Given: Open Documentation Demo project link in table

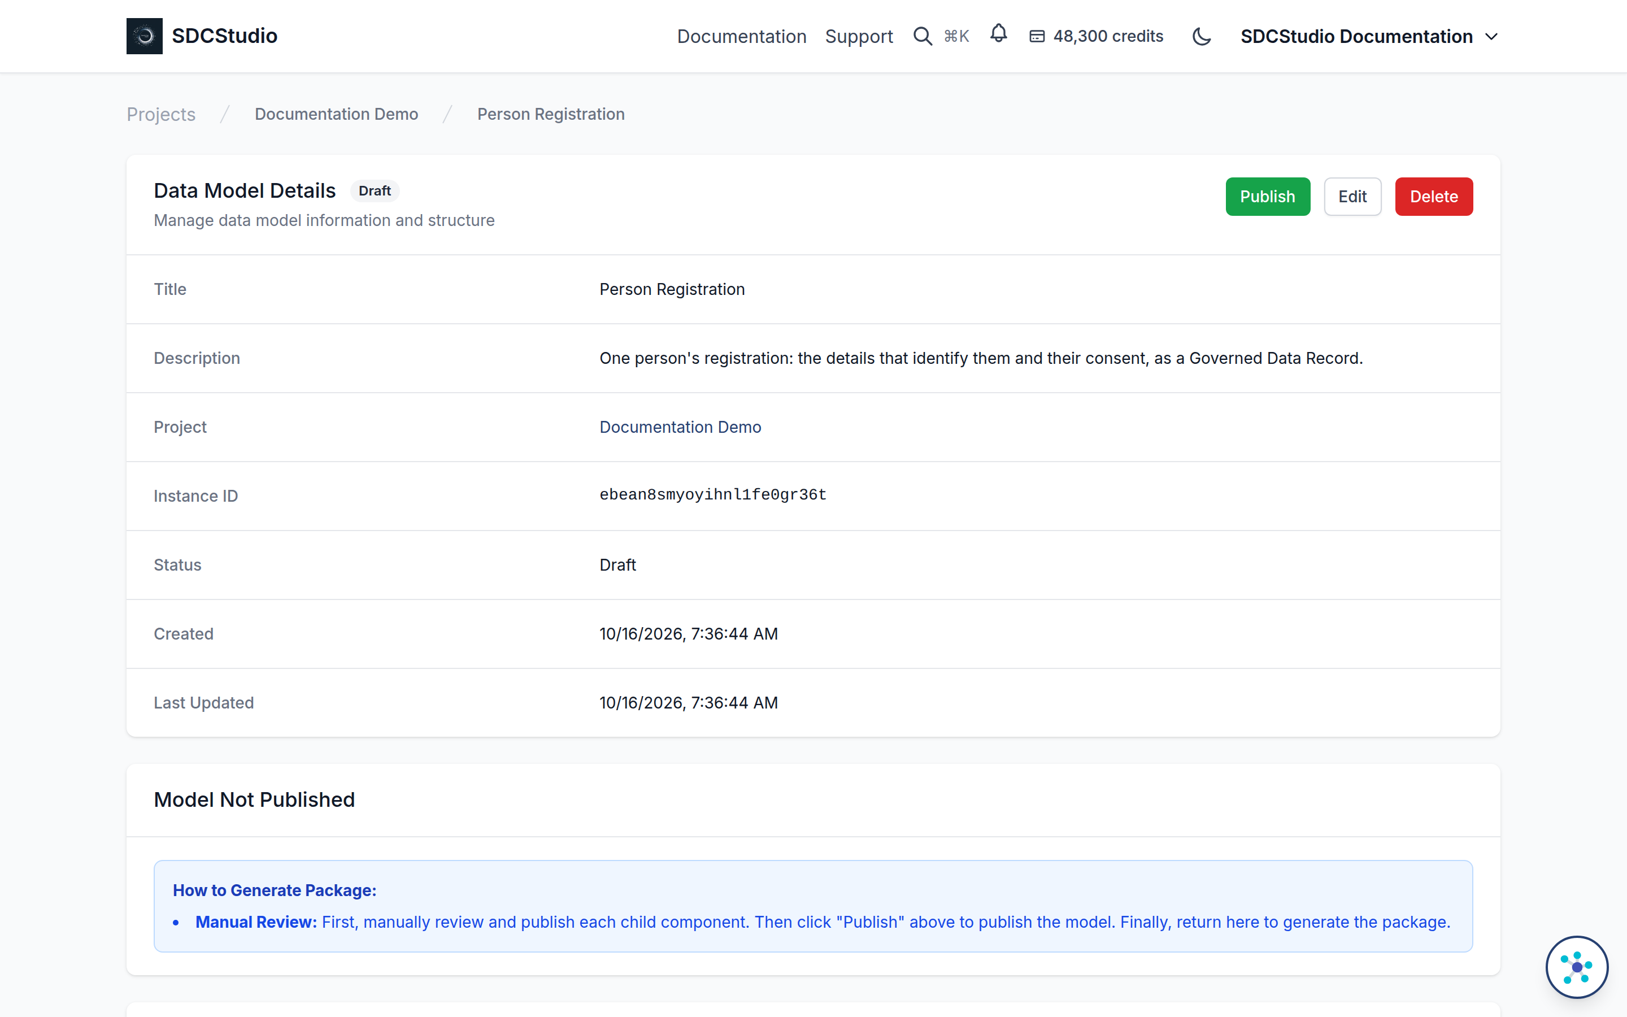Looking at the screenshot, I should pyautogui.click(x=680, y=427).
